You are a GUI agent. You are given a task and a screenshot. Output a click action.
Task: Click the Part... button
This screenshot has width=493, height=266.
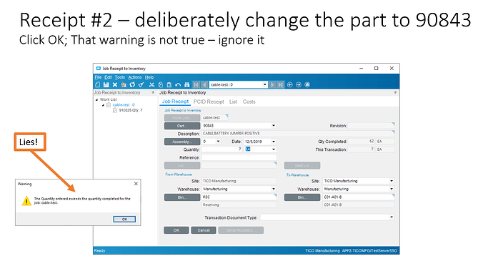pyautogui.click(x=182, y=126)
